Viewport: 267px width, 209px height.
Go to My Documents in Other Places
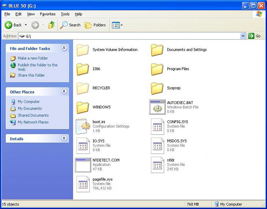[30, 108]
